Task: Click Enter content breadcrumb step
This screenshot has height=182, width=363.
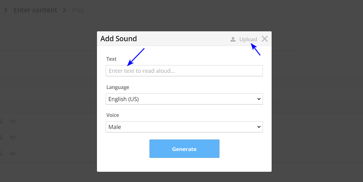Action: coord(35,10)
